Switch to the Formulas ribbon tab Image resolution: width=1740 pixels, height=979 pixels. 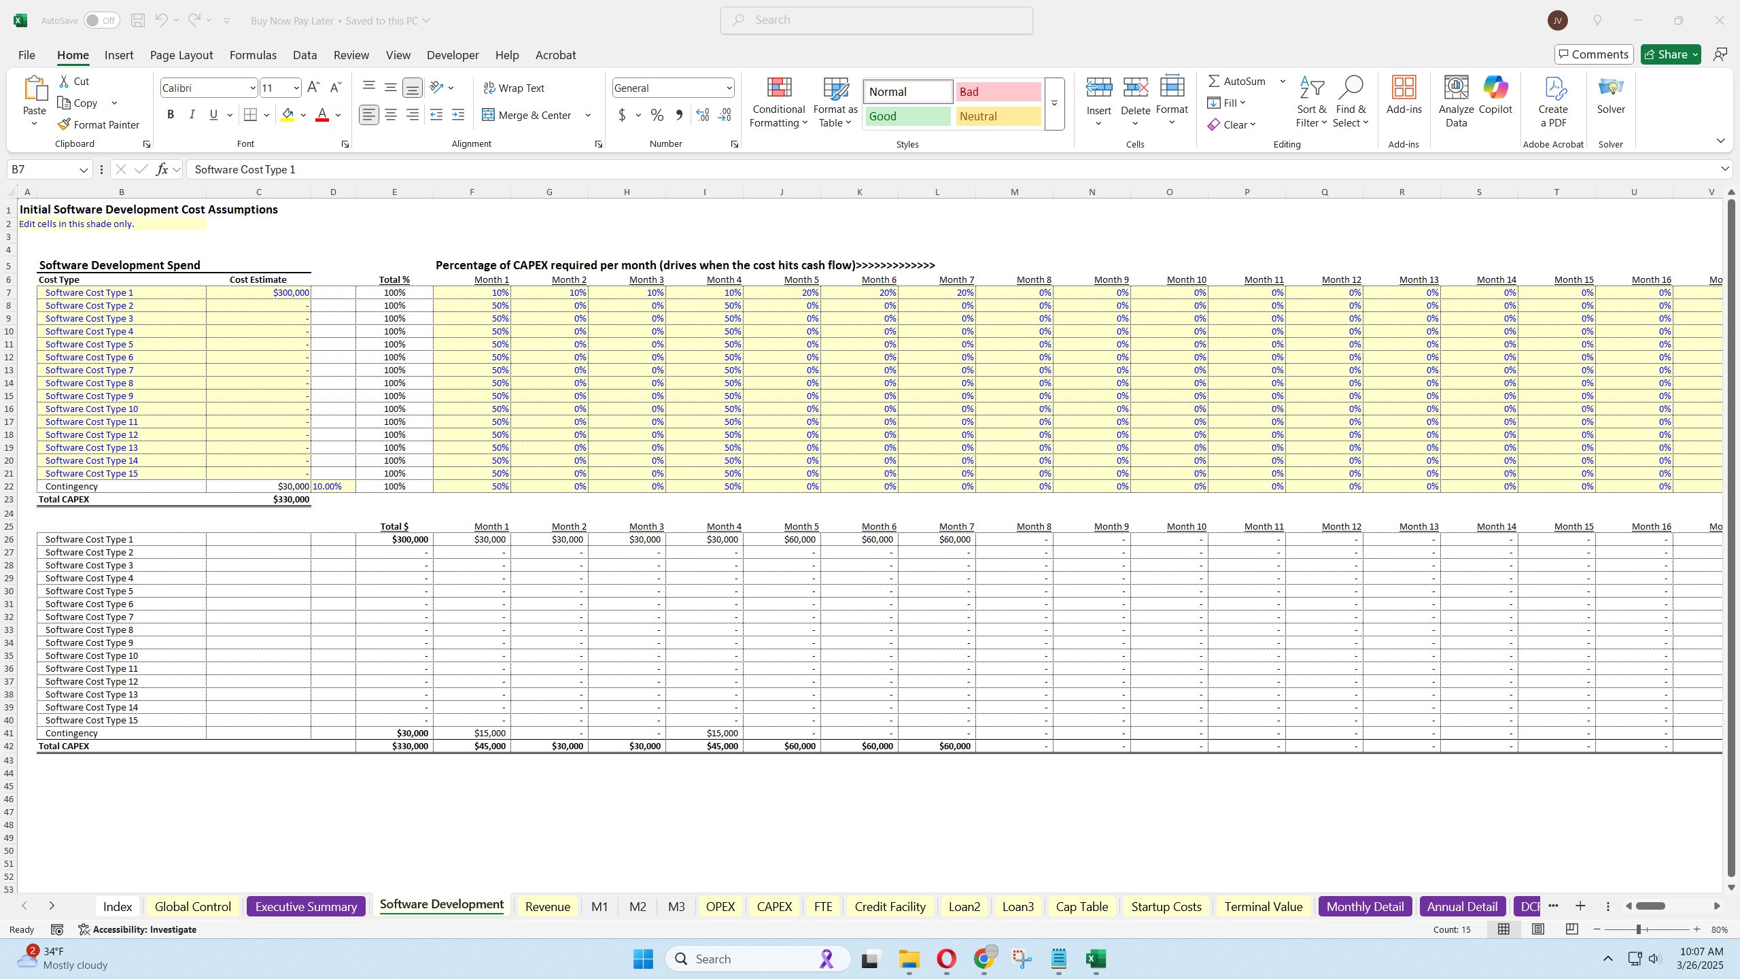pyautogui.click(x=252, y=55)
